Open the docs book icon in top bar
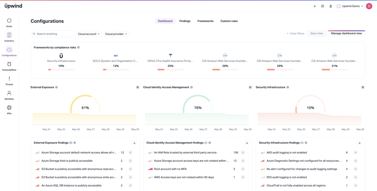The height and width of the screenshot is (191, 377). [323, 6]
